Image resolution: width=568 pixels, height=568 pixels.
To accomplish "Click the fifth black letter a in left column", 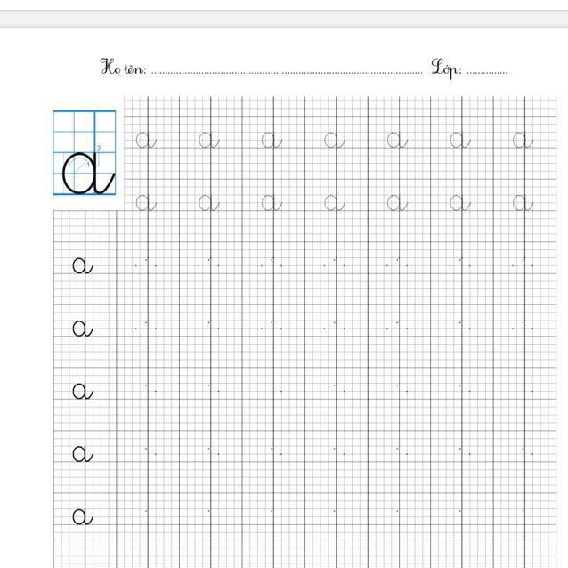I will coord(82,516).
